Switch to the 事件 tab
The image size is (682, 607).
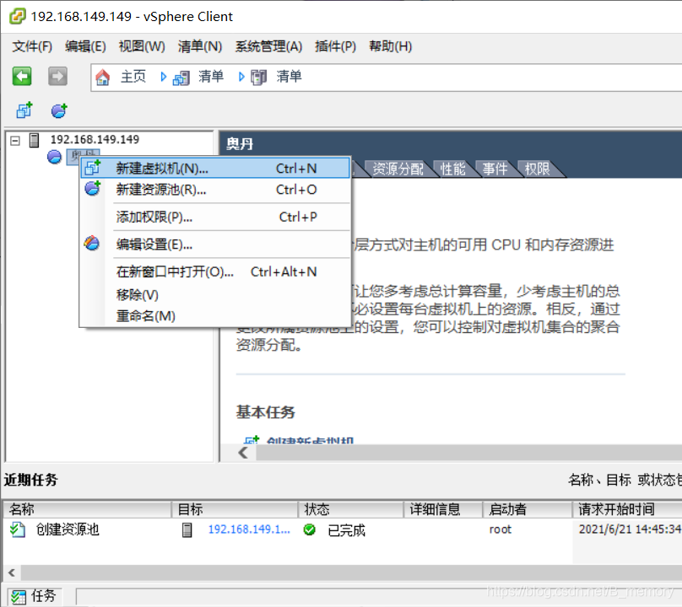coord(495,169)
